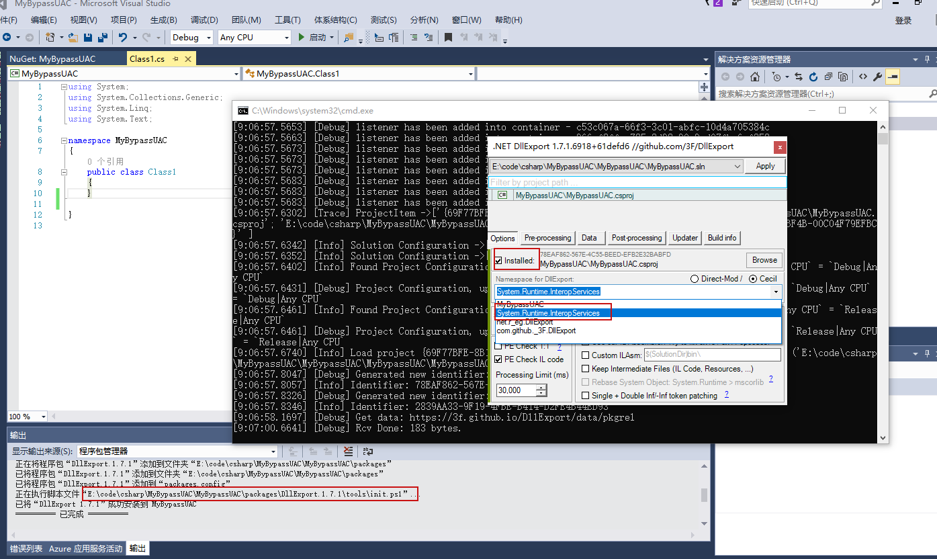This screenshot has width=937, height=559.
Task: Click the Comment selected lines icon
Action: (x=413, y=38)
